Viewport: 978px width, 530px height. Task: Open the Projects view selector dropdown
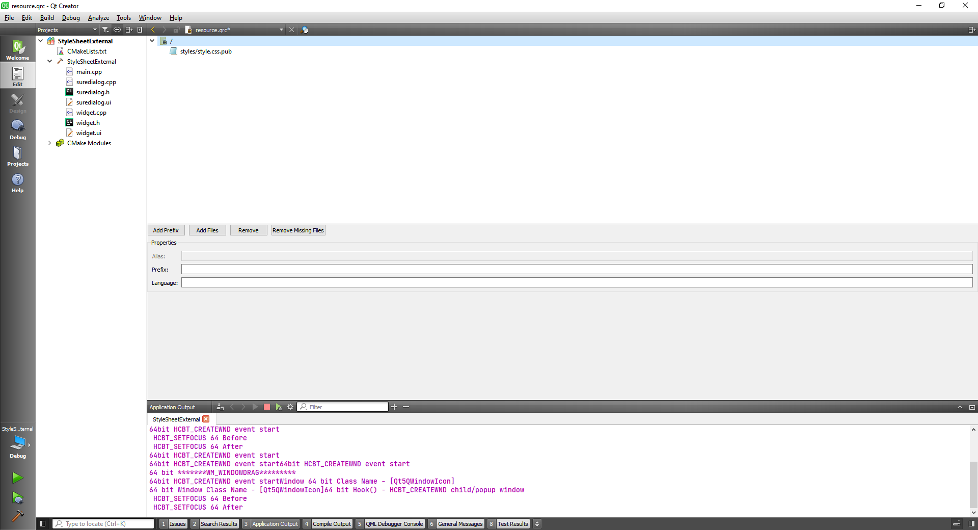click(x=67, y=30)
